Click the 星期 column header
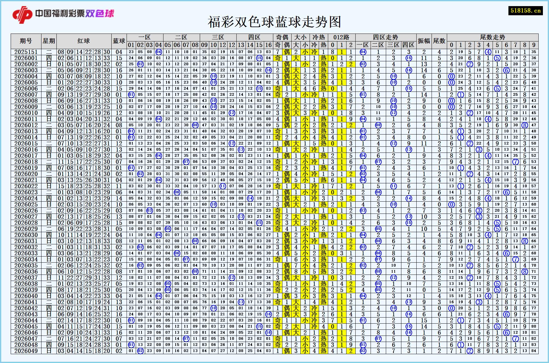549x363 pixels. coord(49,41)
